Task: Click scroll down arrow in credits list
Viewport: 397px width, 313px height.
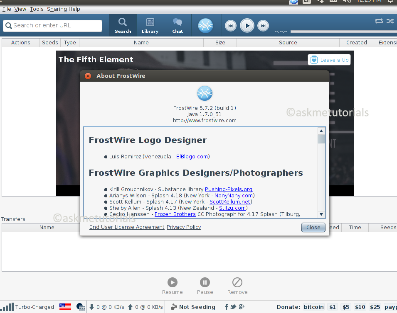Action: [x=321, y=214]
